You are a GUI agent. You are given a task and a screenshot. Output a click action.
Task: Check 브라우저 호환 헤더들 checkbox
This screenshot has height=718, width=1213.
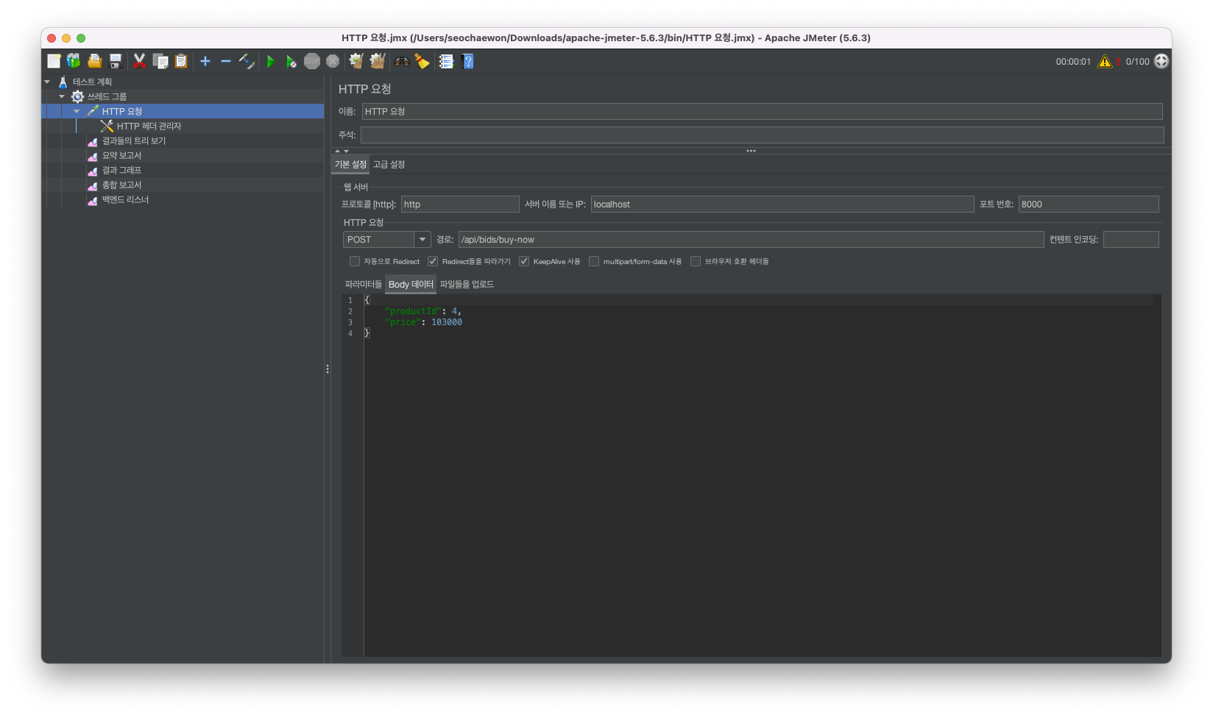pyautogui.click(x=696, y=261)
